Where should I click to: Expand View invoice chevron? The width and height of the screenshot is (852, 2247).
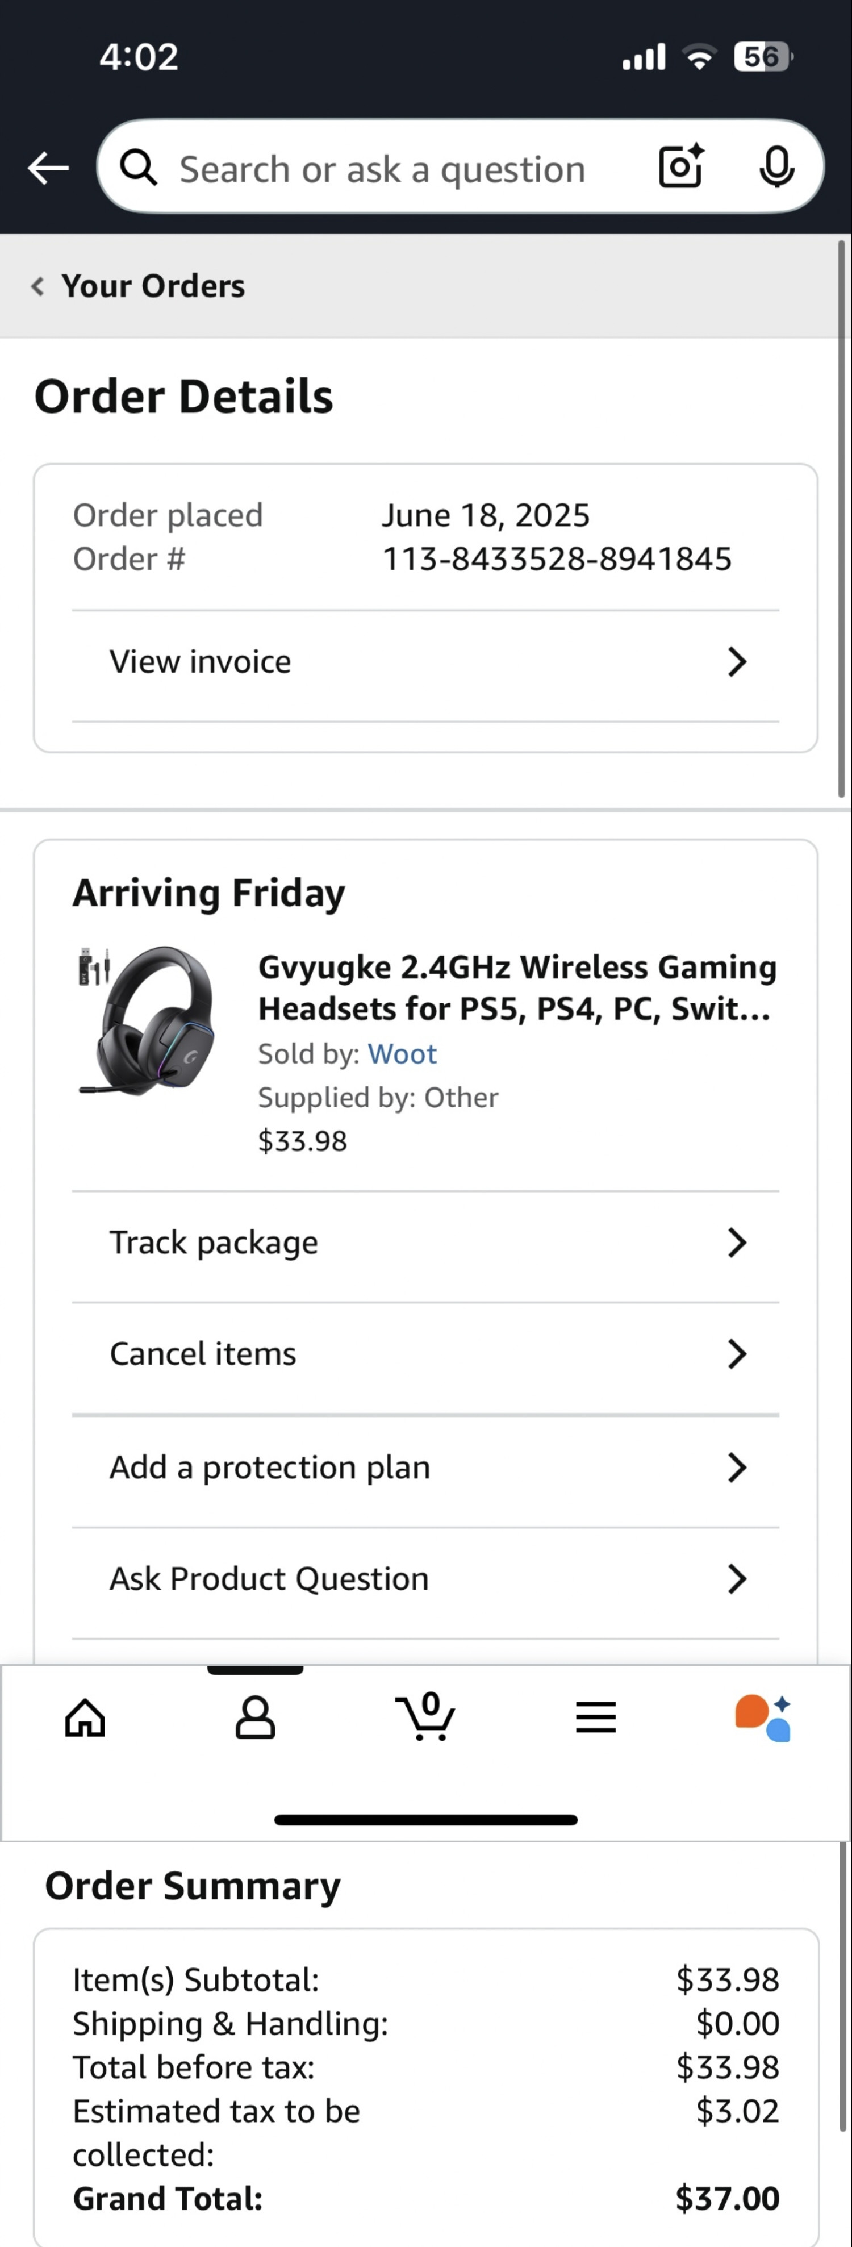click(737, 662)
